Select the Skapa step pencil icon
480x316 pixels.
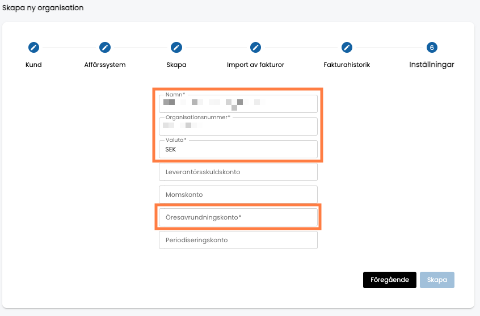point(176,48)
